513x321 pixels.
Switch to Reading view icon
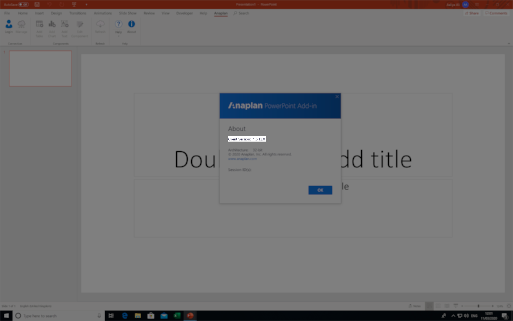[x=447, y=306]
